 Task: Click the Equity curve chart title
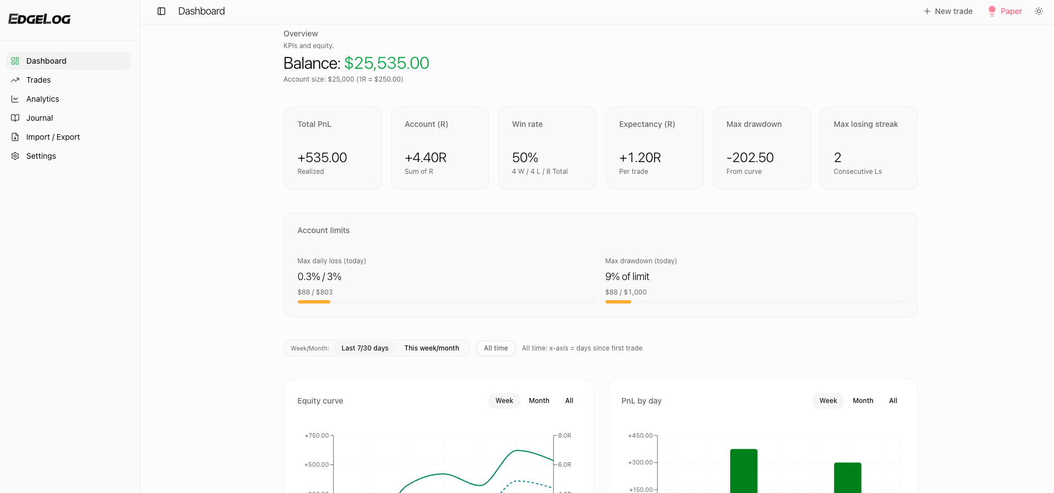coord(320,401)
